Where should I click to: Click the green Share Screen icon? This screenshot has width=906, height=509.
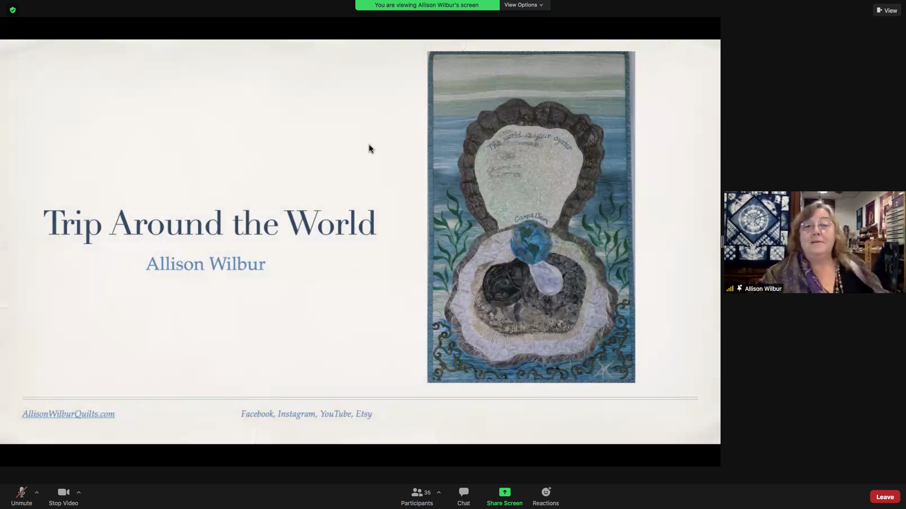point(504,492)
